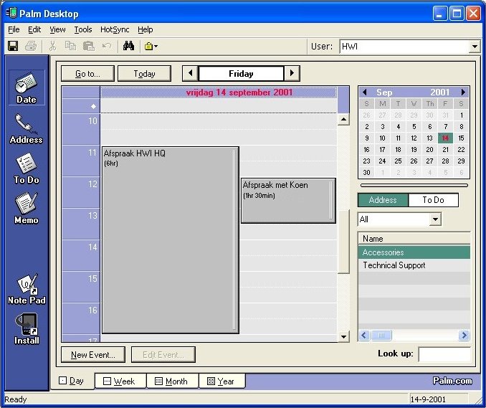Open the HotSync menu

click(115, 29)
